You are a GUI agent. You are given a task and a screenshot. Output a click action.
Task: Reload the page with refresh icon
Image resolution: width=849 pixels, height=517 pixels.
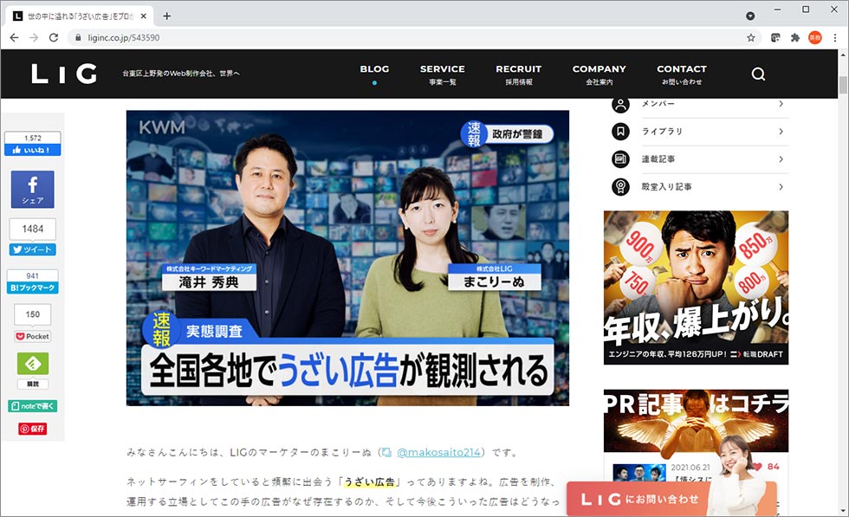point(53,37)
